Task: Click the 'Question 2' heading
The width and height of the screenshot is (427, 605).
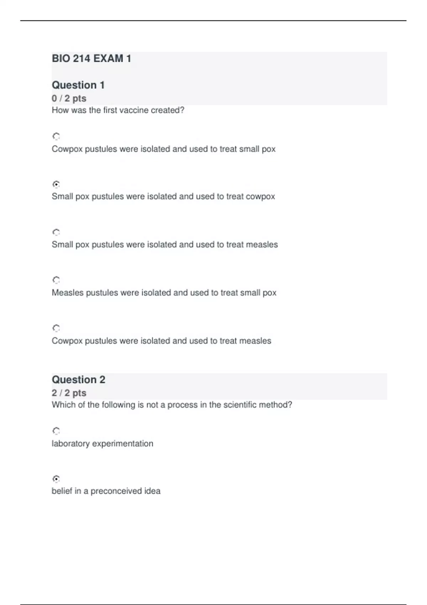Action: tap(79, 380)
